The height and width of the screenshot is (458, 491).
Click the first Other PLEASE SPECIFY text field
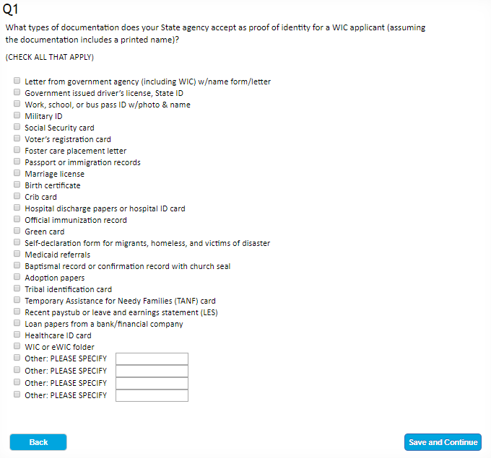pyautogui.click(x=152, y=358)
